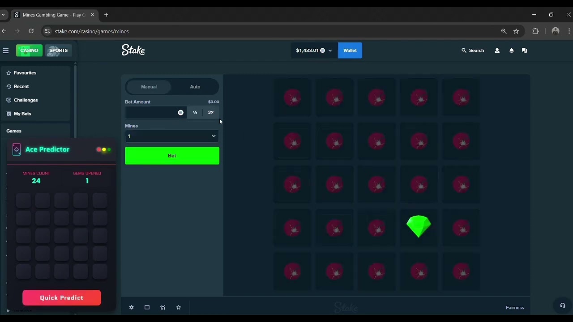Open Challenges in the sidebar

click(26, 100)
